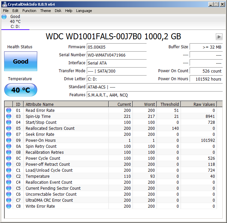Click status orb for Spin Retry Count
This screenshot has width=227, height=223.
[x=9, y=146]
